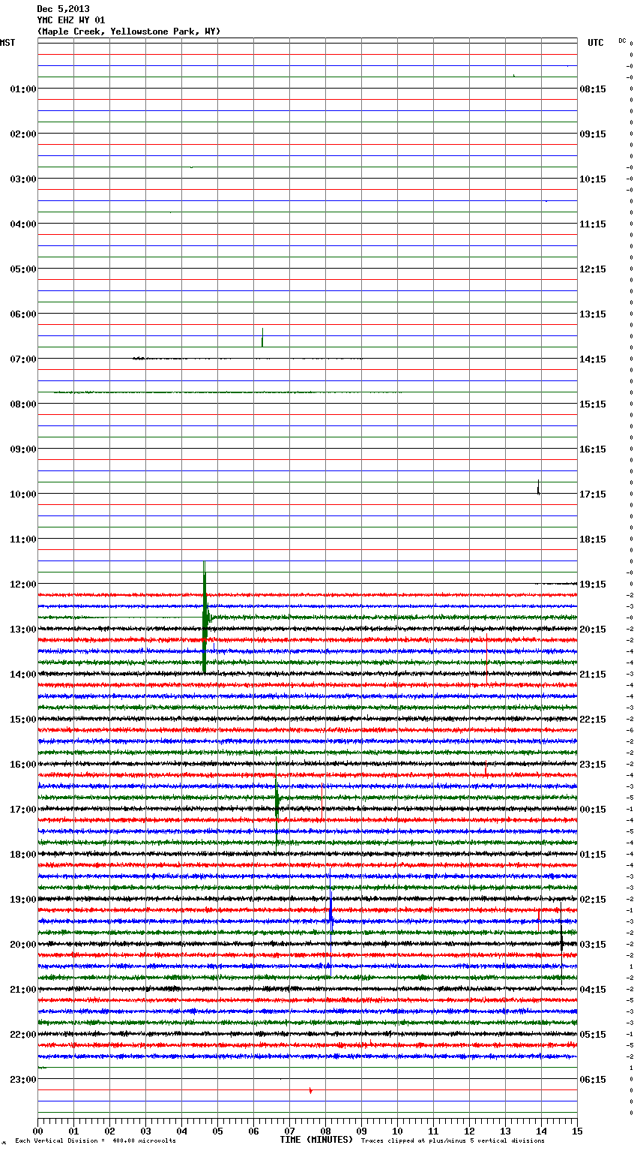Click the 10:00 MST time label
The image size is (637, 1151).
(x=22, y=494)
